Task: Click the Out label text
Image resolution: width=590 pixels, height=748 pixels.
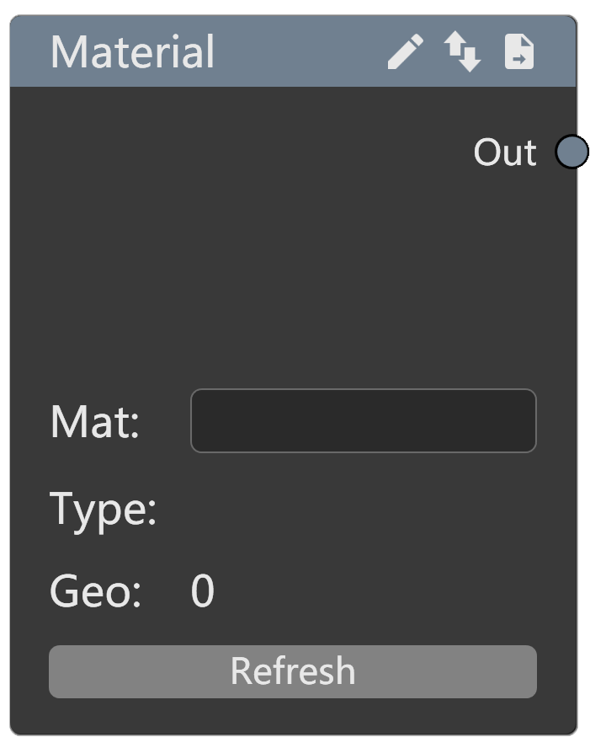Action: click(x=504, y=152)
